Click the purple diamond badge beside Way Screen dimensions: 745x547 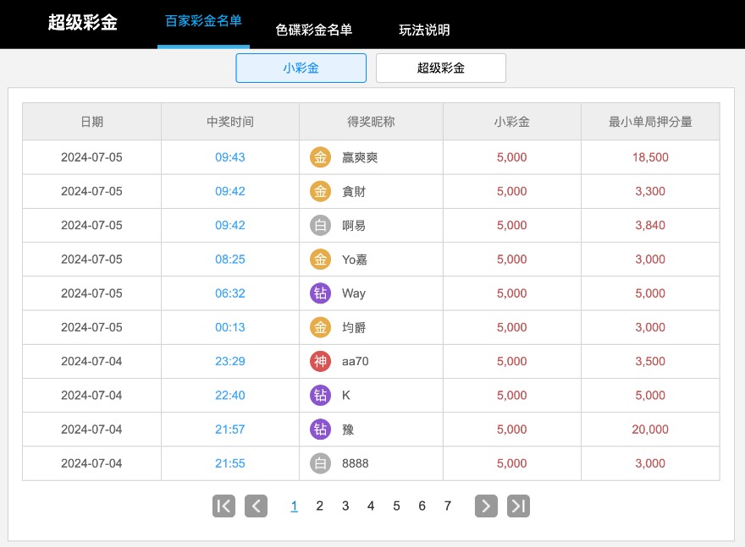320,293
